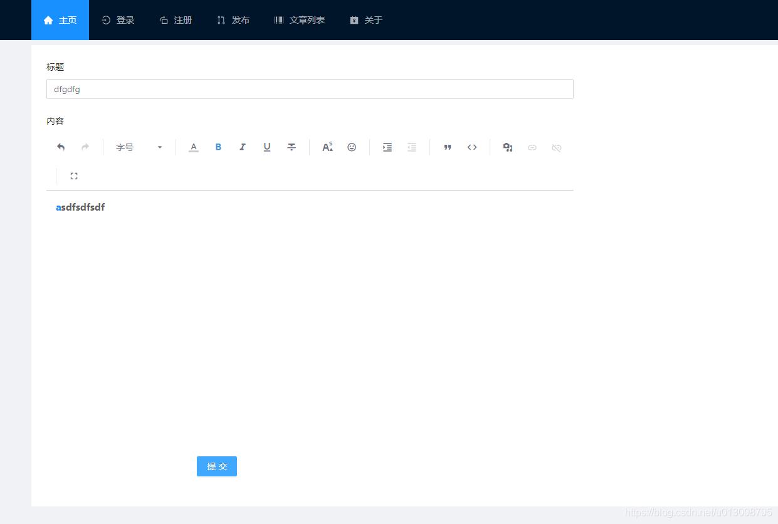778x524 pixels.
Task: Open the 登录 login menu item
Action: (118, 20)
